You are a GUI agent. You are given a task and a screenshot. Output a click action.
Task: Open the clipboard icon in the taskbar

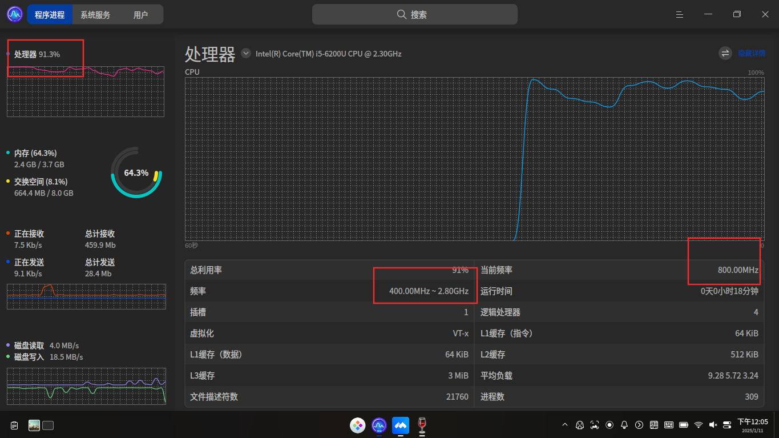[15, 425]
